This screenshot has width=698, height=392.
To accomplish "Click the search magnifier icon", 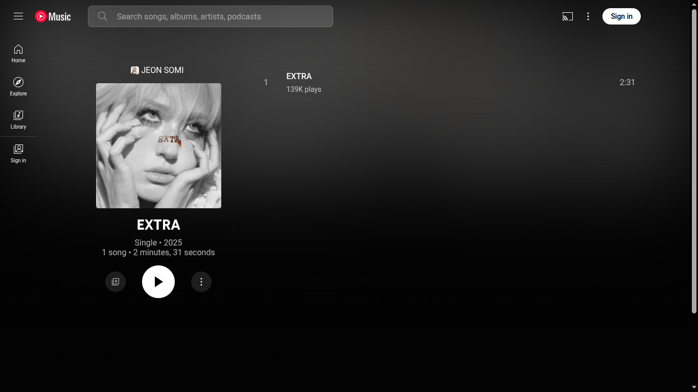I will click(x=103, y=16).
